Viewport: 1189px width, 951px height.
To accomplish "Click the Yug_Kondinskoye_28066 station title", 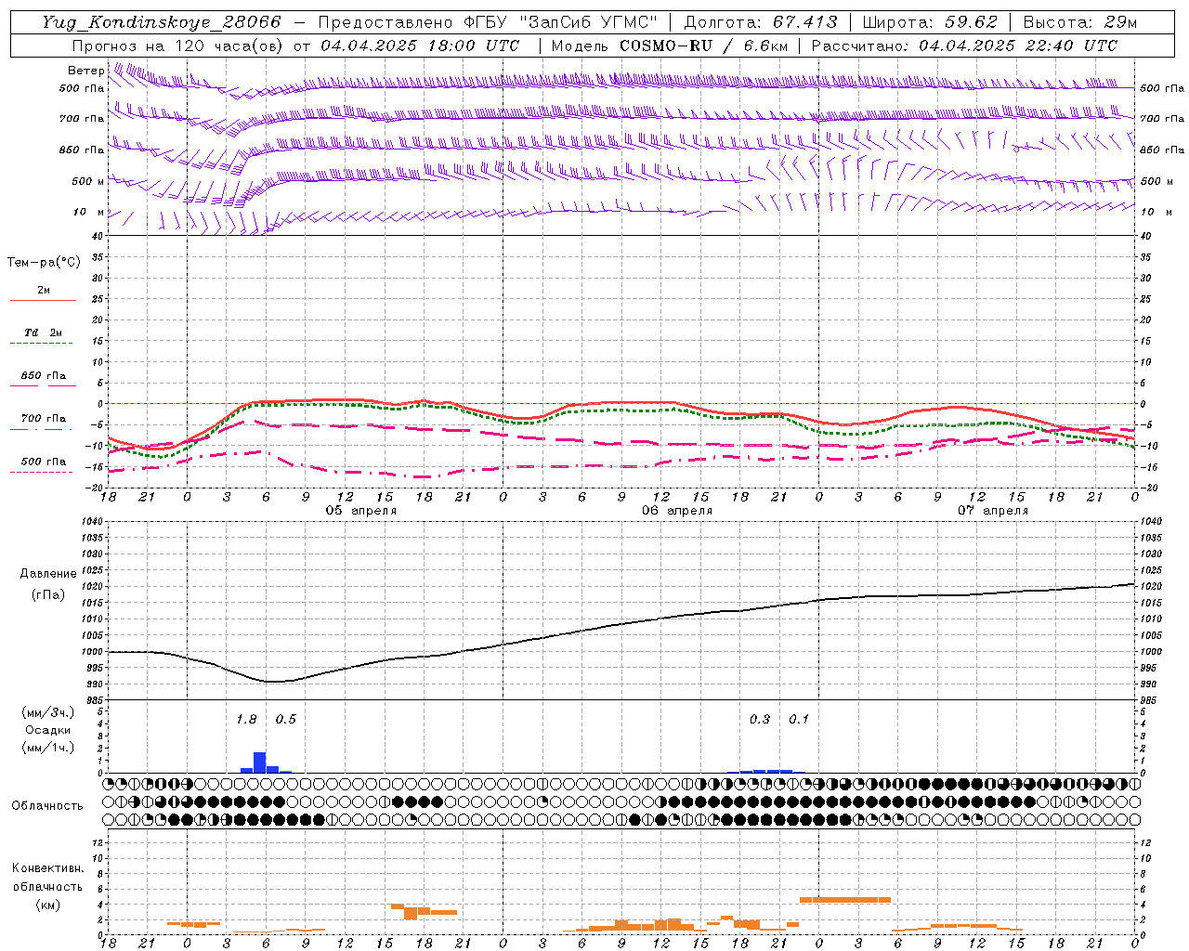I will 161,22.
